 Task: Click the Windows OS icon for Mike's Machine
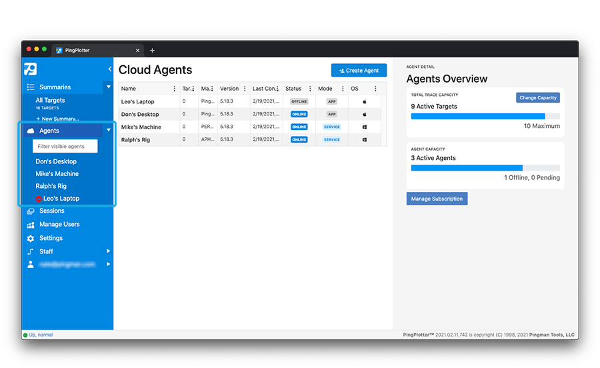(x=365, y=127)
